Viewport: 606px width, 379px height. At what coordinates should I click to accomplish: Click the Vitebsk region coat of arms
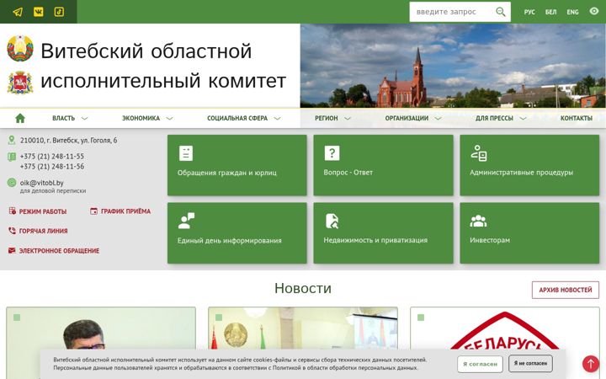20,83
